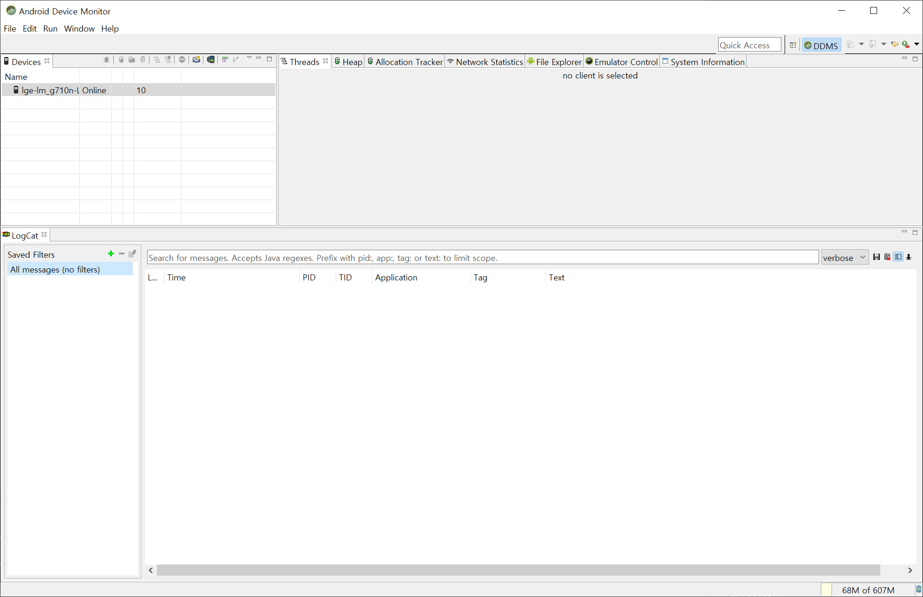Screen dimensions: 923x597
Task: Open the Window menu
Action: point(79,29)
